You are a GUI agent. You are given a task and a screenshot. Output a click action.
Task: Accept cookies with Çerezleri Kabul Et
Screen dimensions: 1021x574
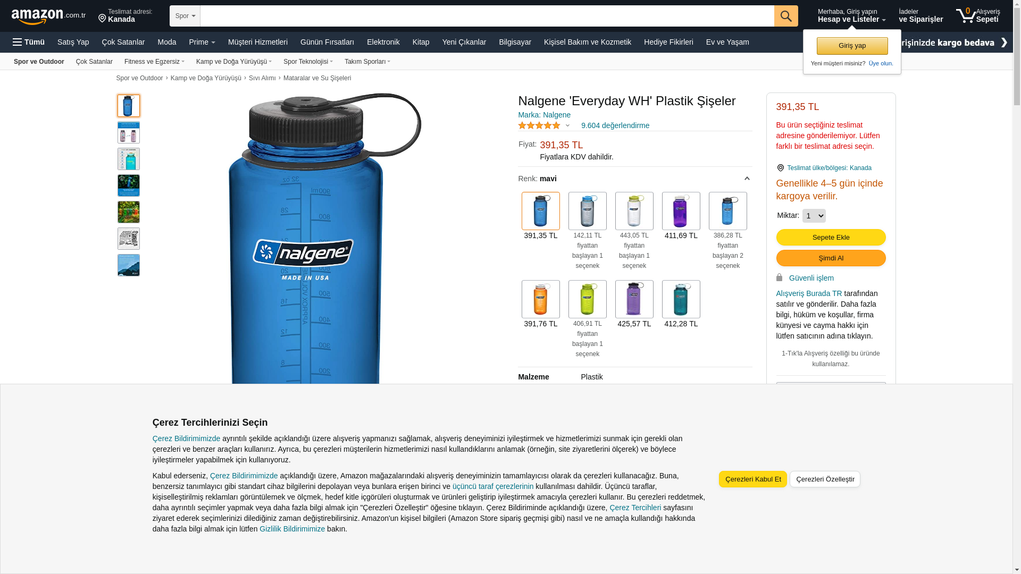click(752, 479)
